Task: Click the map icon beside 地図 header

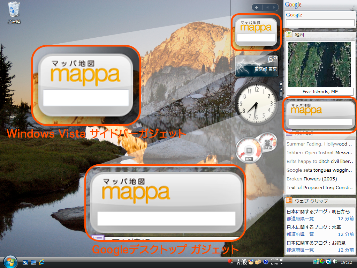Action: click(x=289, y=34)
